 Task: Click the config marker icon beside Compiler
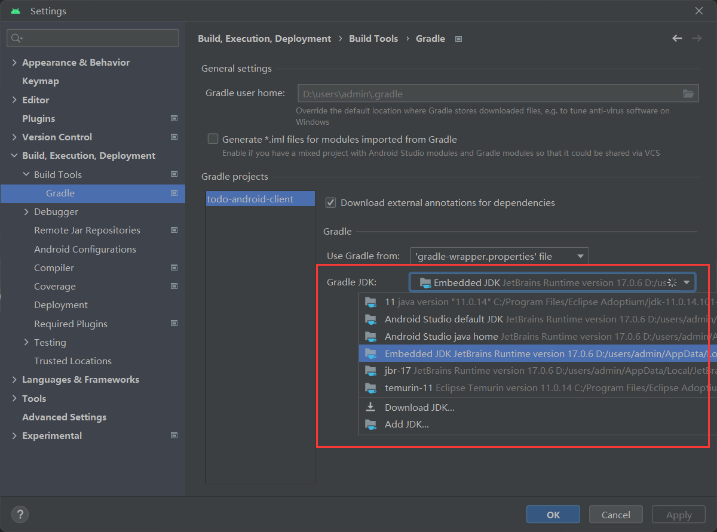[x=174, y=267]
